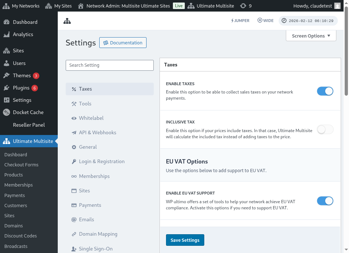349x253 pixels.
Task: Switch off Enable EU VAT Support toggle
Action: tap(325, 201)
